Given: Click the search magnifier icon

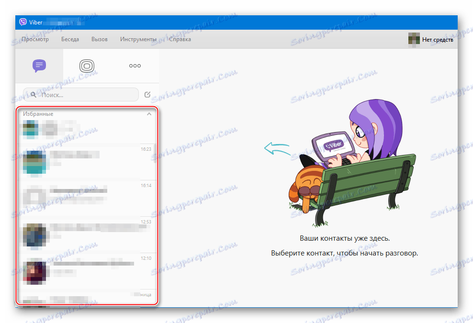Looking at the screenshot, I should pyautogui.click(x=33, y=95).
